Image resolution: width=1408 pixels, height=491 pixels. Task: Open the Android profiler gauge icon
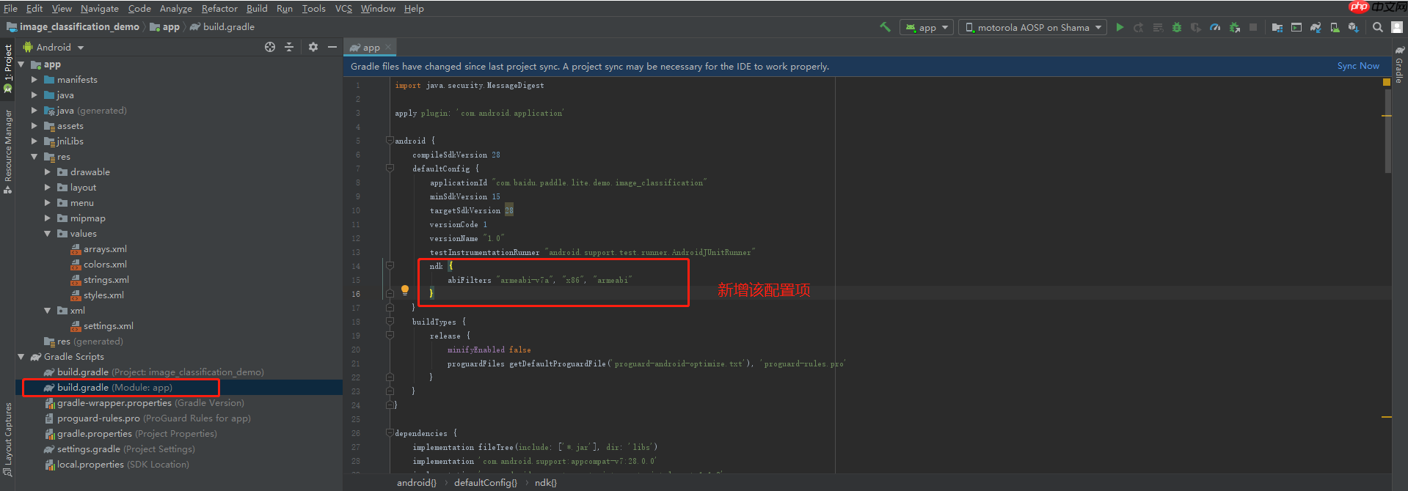[1215, 27]
